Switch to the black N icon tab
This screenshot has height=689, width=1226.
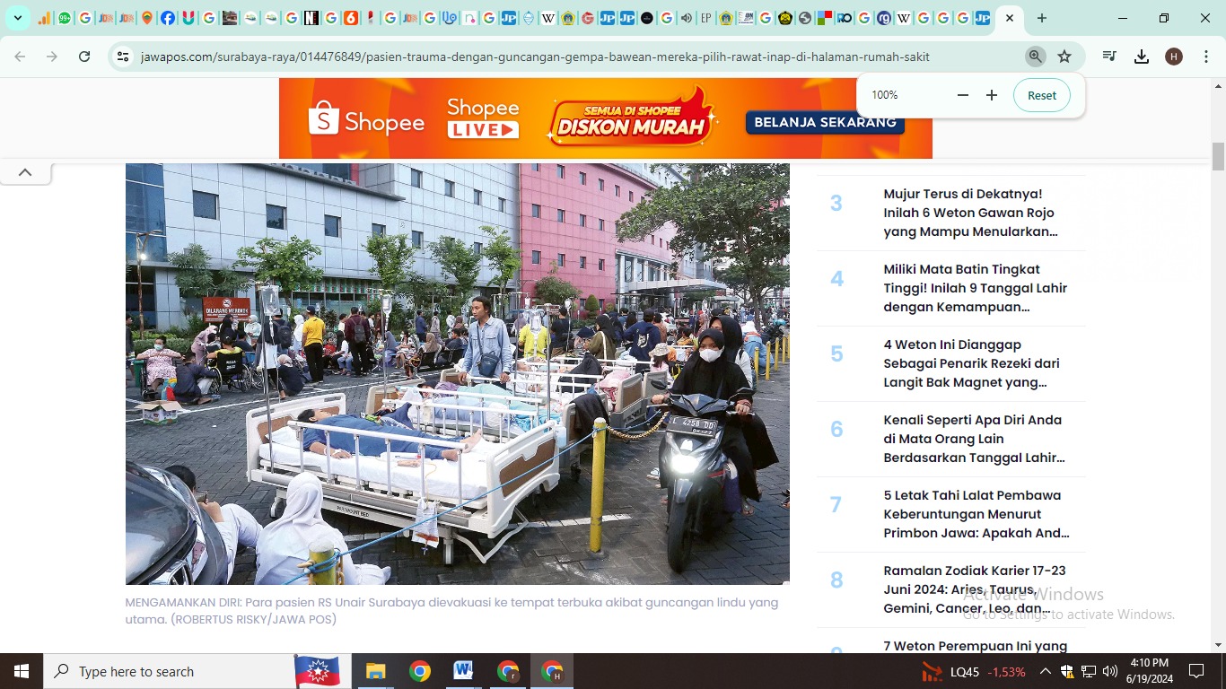pos(311,18)
